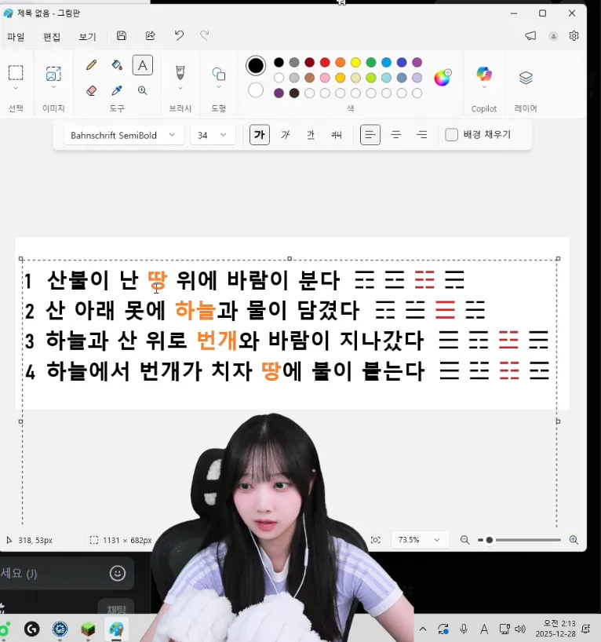Click the Undo arrow
The image size is (601, 642).
pos(179,35)
